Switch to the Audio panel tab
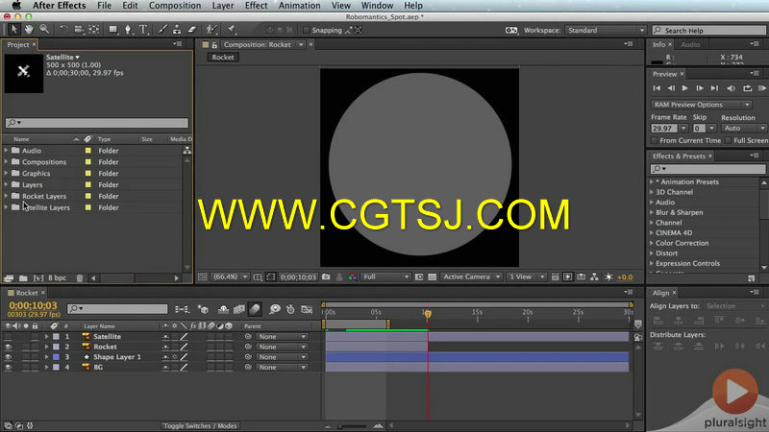 [690, 44]
